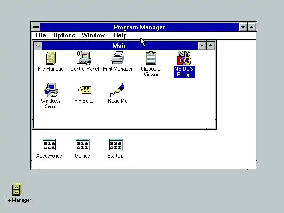Select the Control Panel icon
The width and height of the screenshot is (284, 213).
coord(84,58)
